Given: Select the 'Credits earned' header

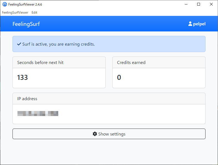Looking at the screenshot, I should pyautogui.click(x=131, y=63).
